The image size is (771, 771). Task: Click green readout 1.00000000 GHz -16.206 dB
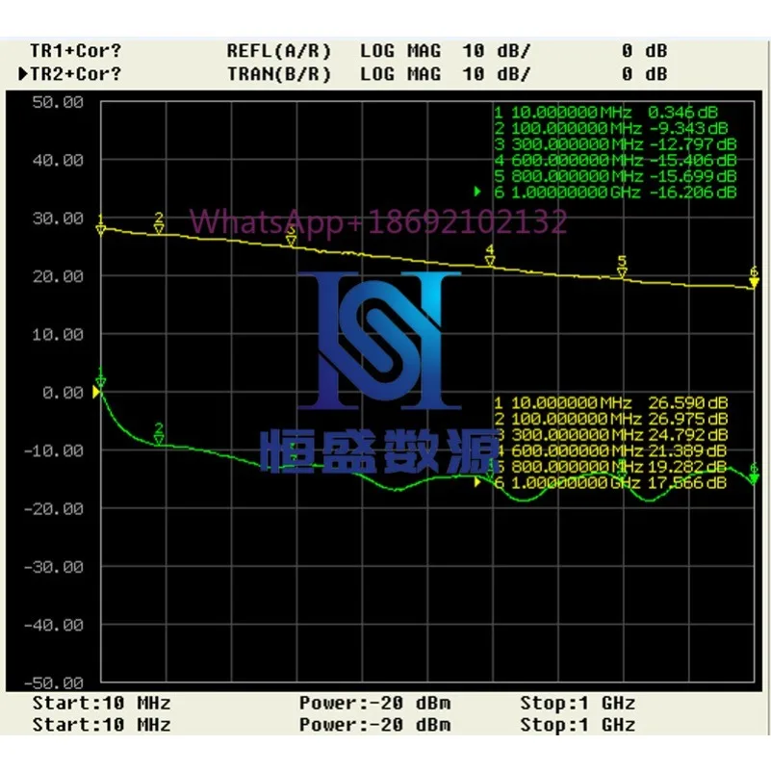[615, 192]
